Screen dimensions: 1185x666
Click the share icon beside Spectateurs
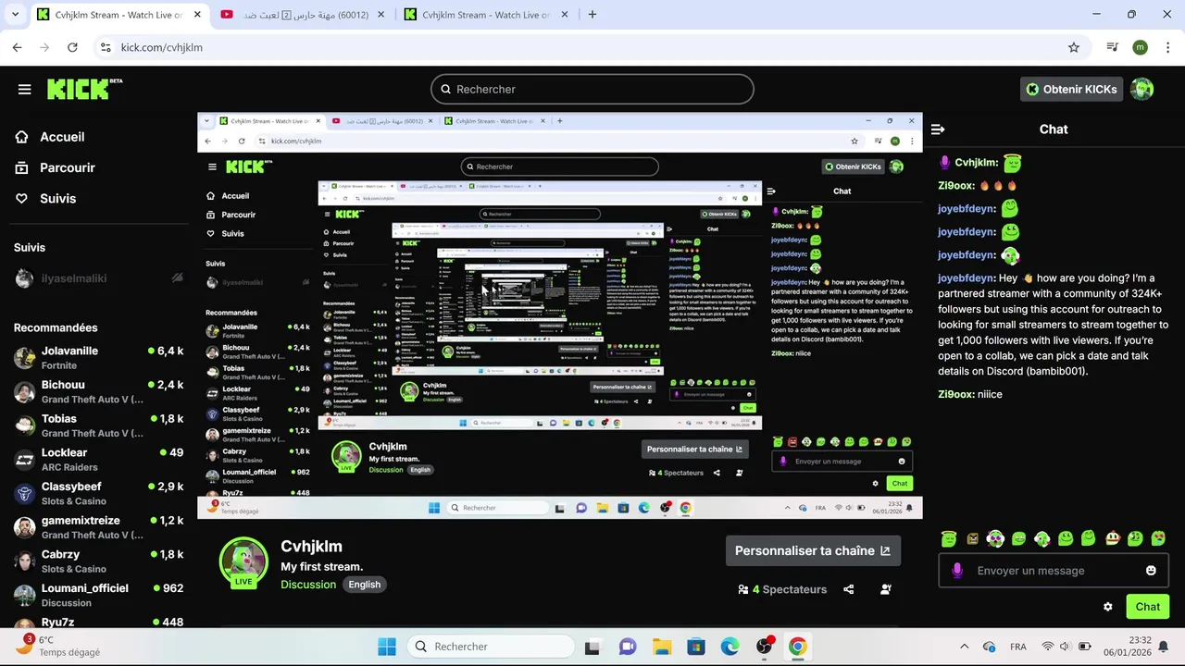849,589
